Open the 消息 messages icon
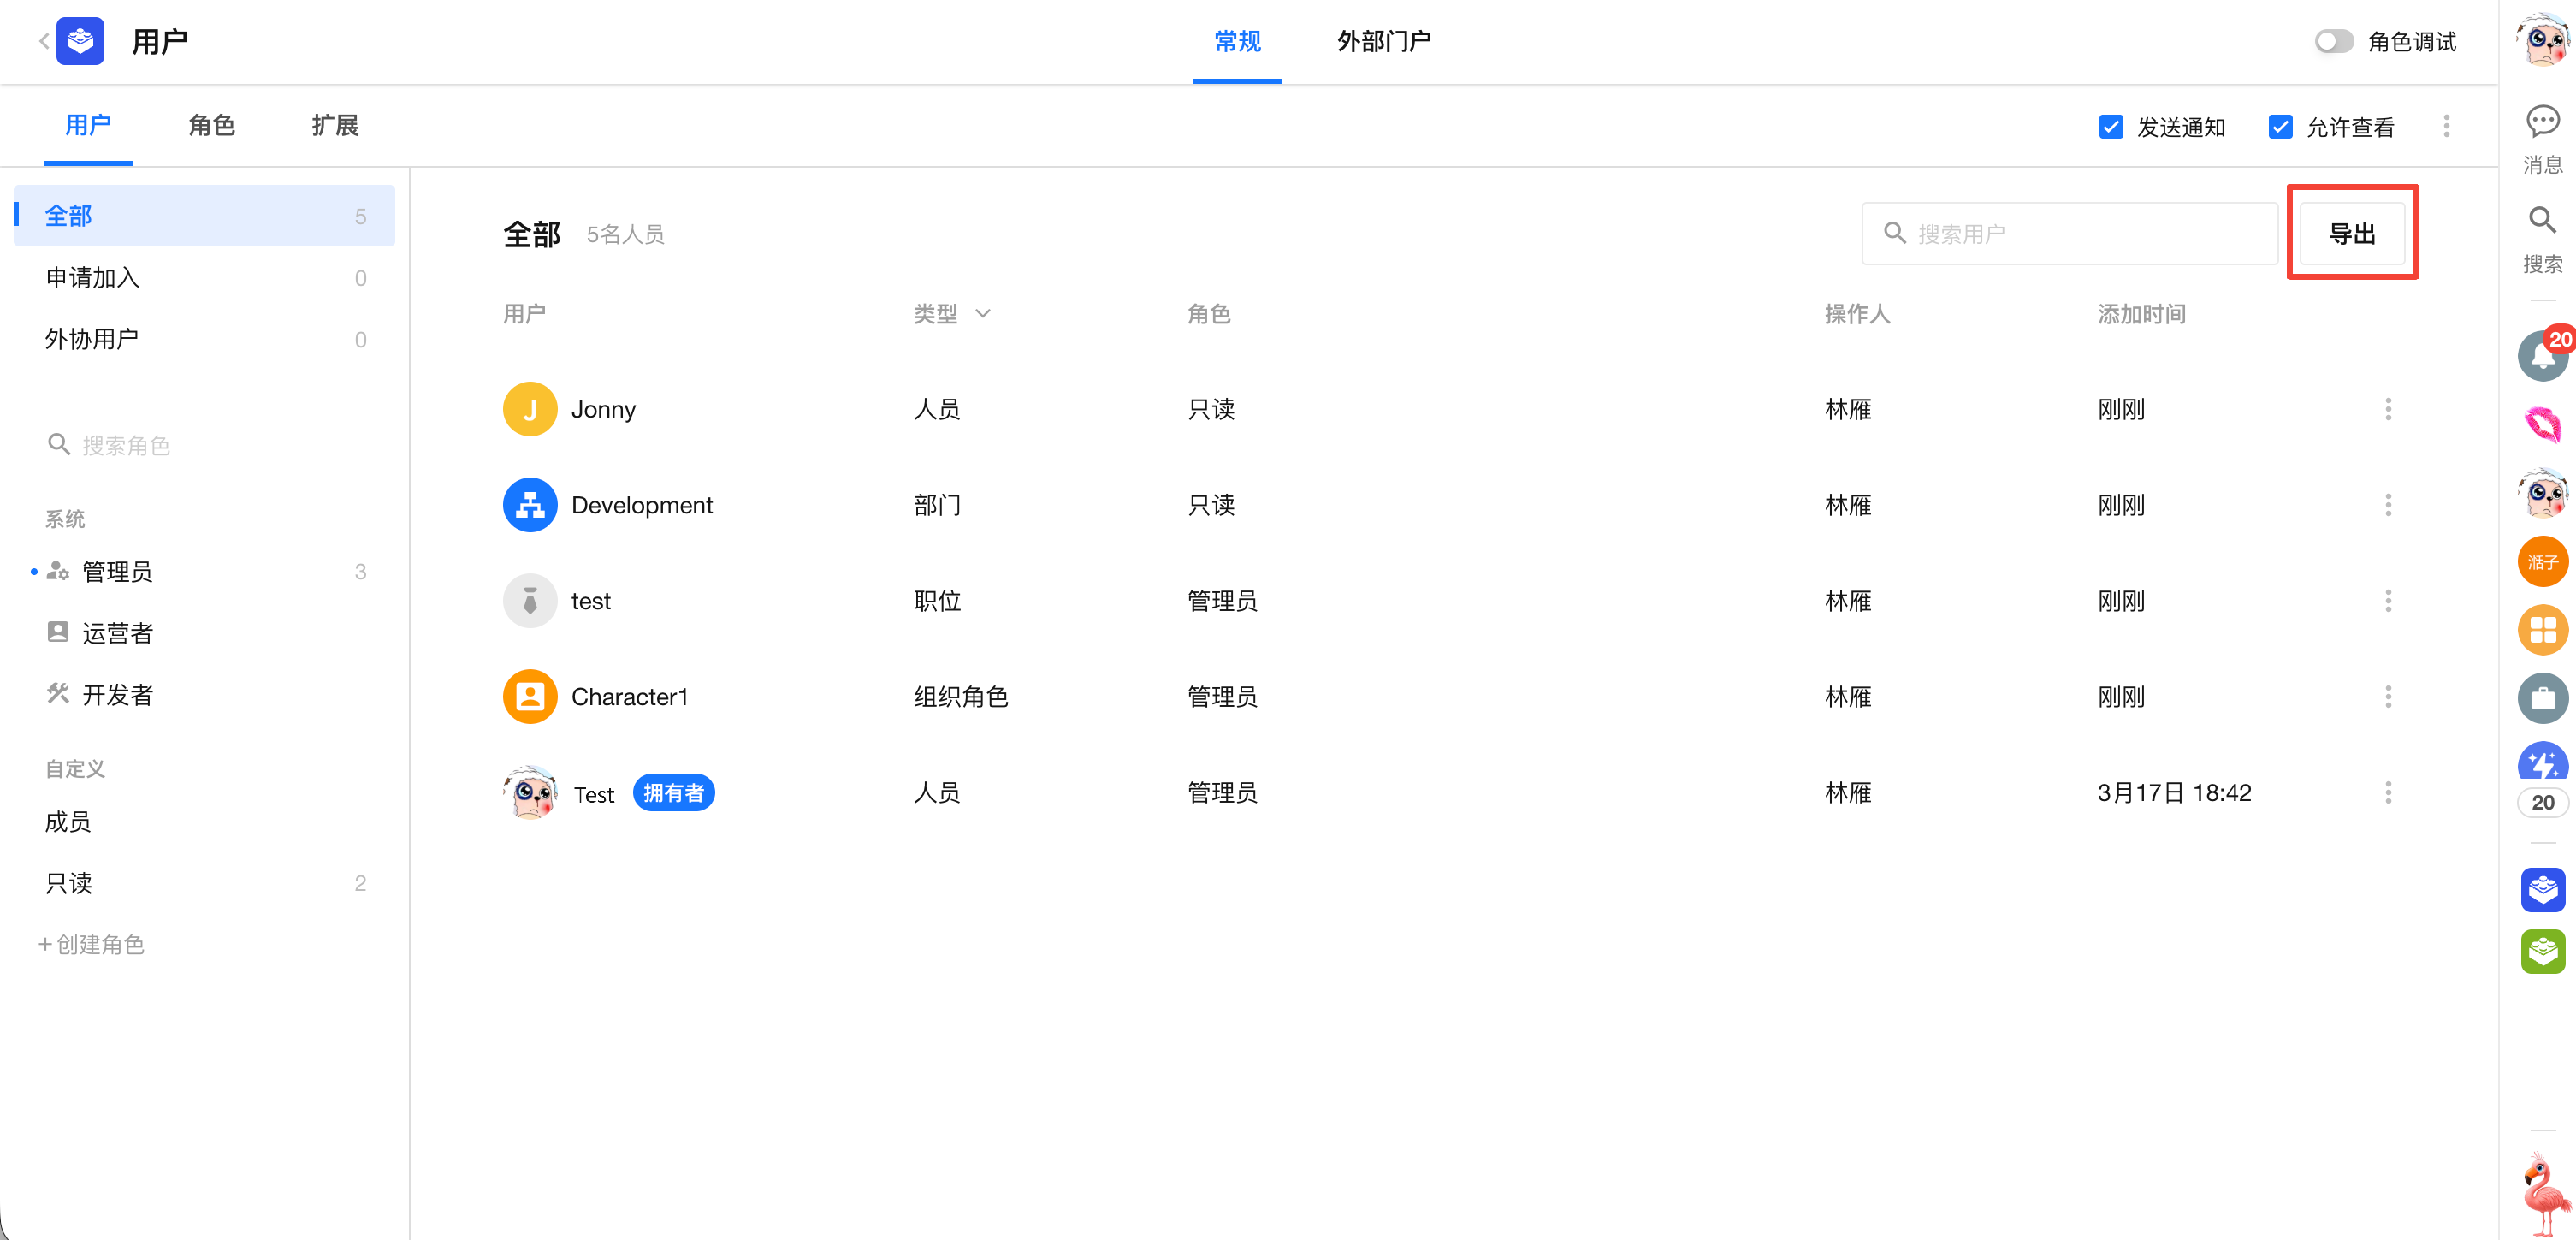This screenshot has width=2576, height=1240. (x=2542, y=139)
